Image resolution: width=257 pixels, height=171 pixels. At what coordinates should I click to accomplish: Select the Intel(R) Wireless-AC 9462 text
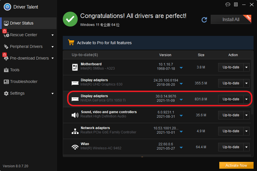pos(101,148)
